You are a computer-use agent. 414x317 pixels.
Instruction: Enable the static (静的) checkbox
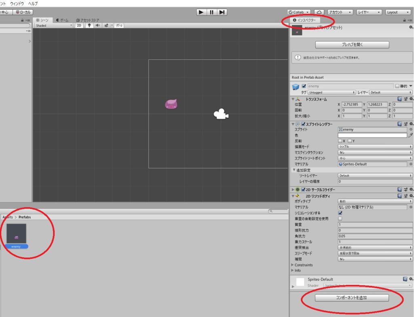click(397, 86)
